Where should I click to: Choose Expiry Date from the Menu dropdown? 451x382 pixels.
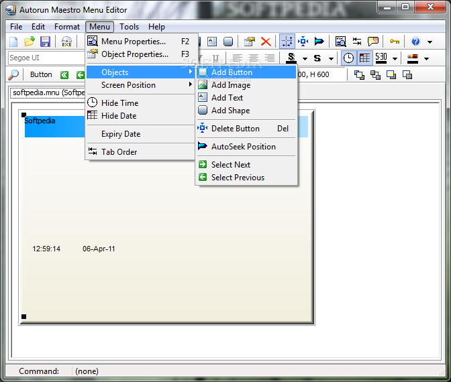[x=140, y=134]
